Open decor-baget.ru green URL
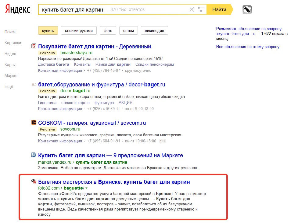 click(x=75, y=91)
